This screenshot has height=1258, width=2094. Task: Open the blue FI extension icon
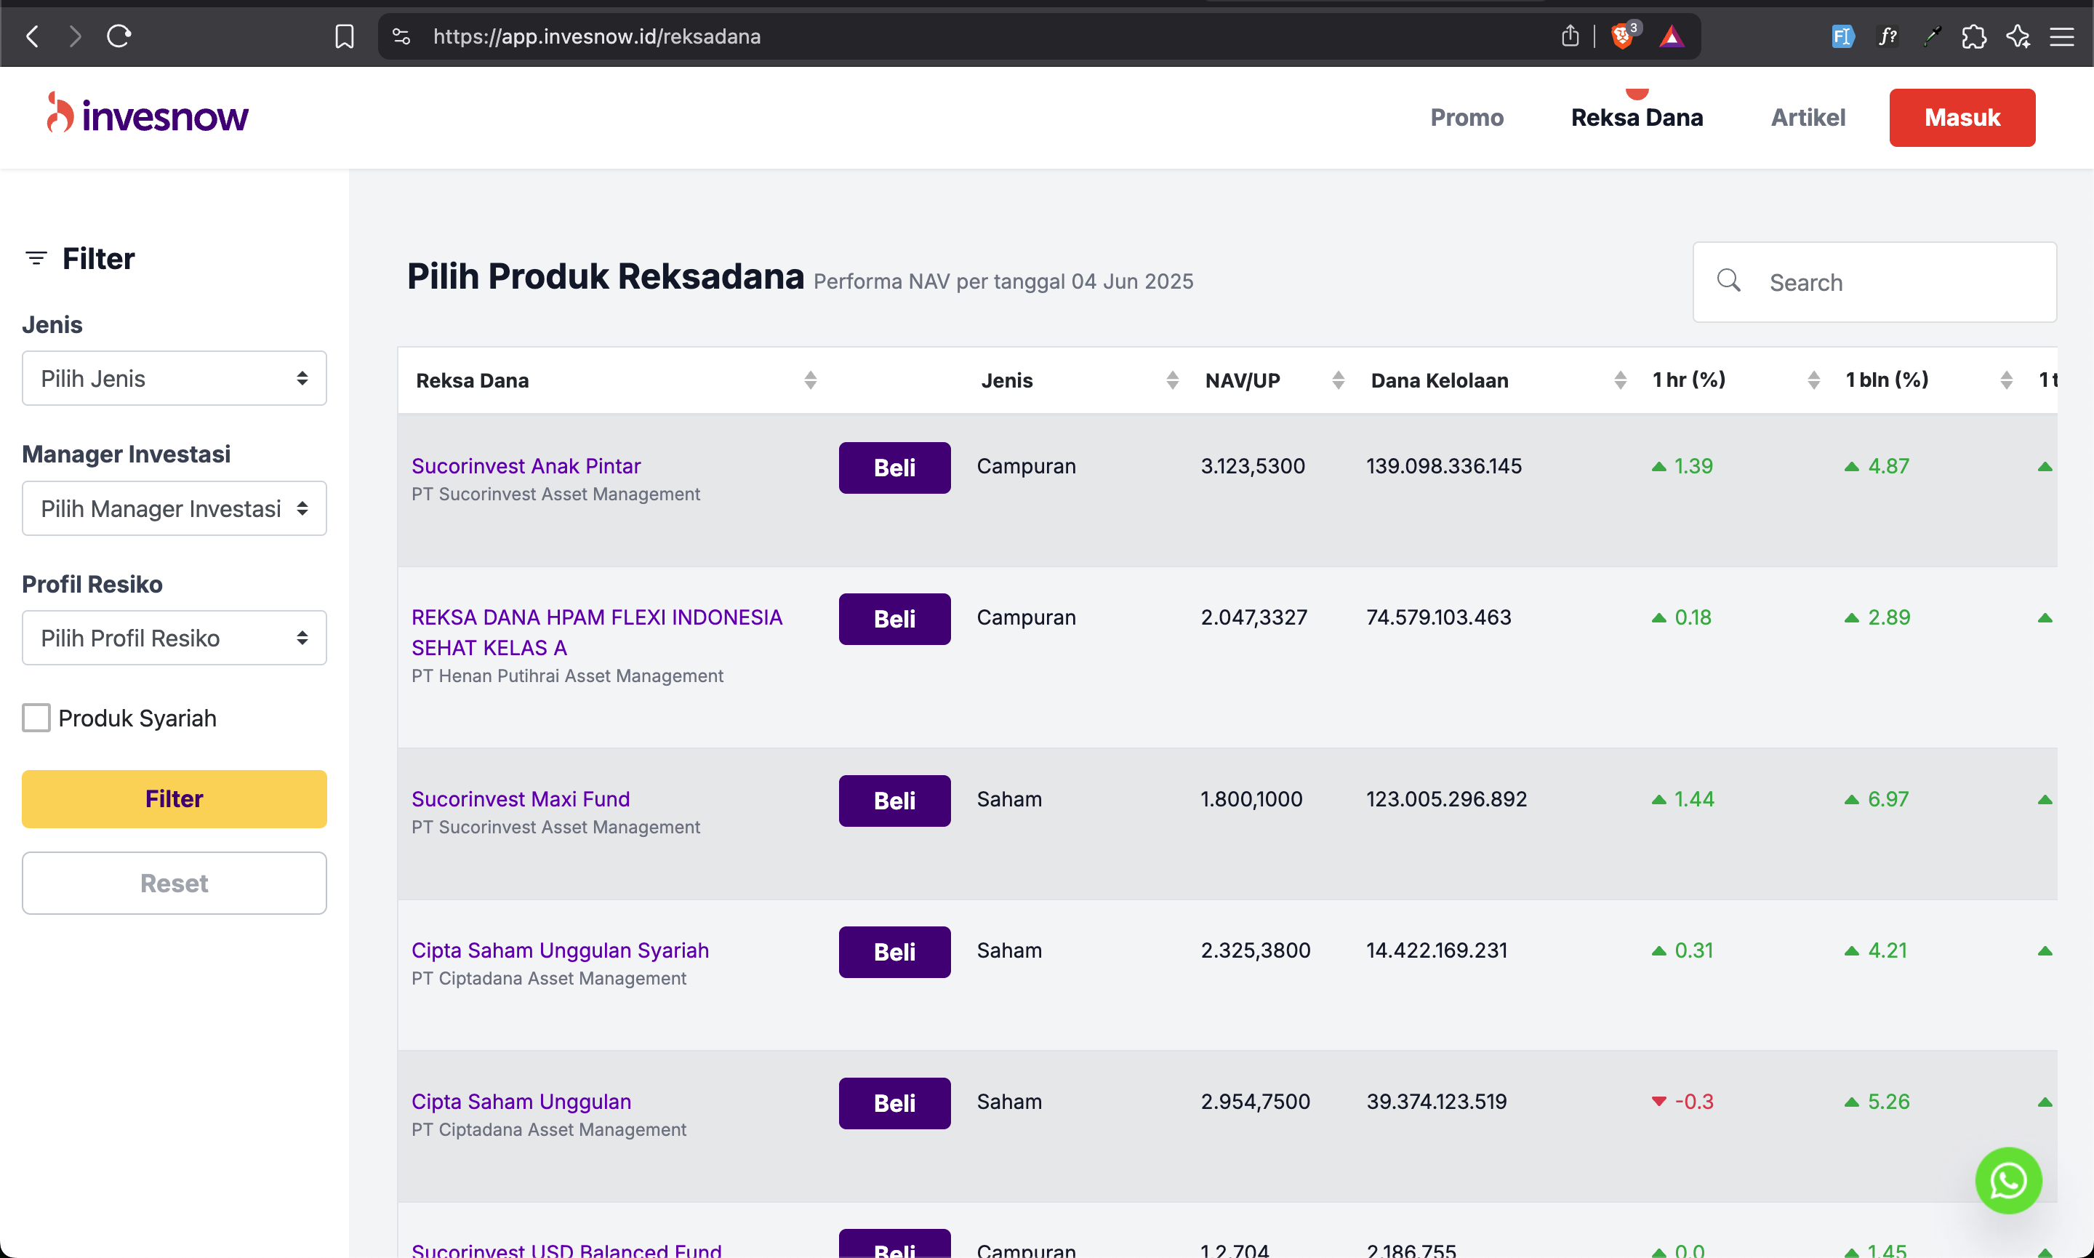pos(1842,36)
